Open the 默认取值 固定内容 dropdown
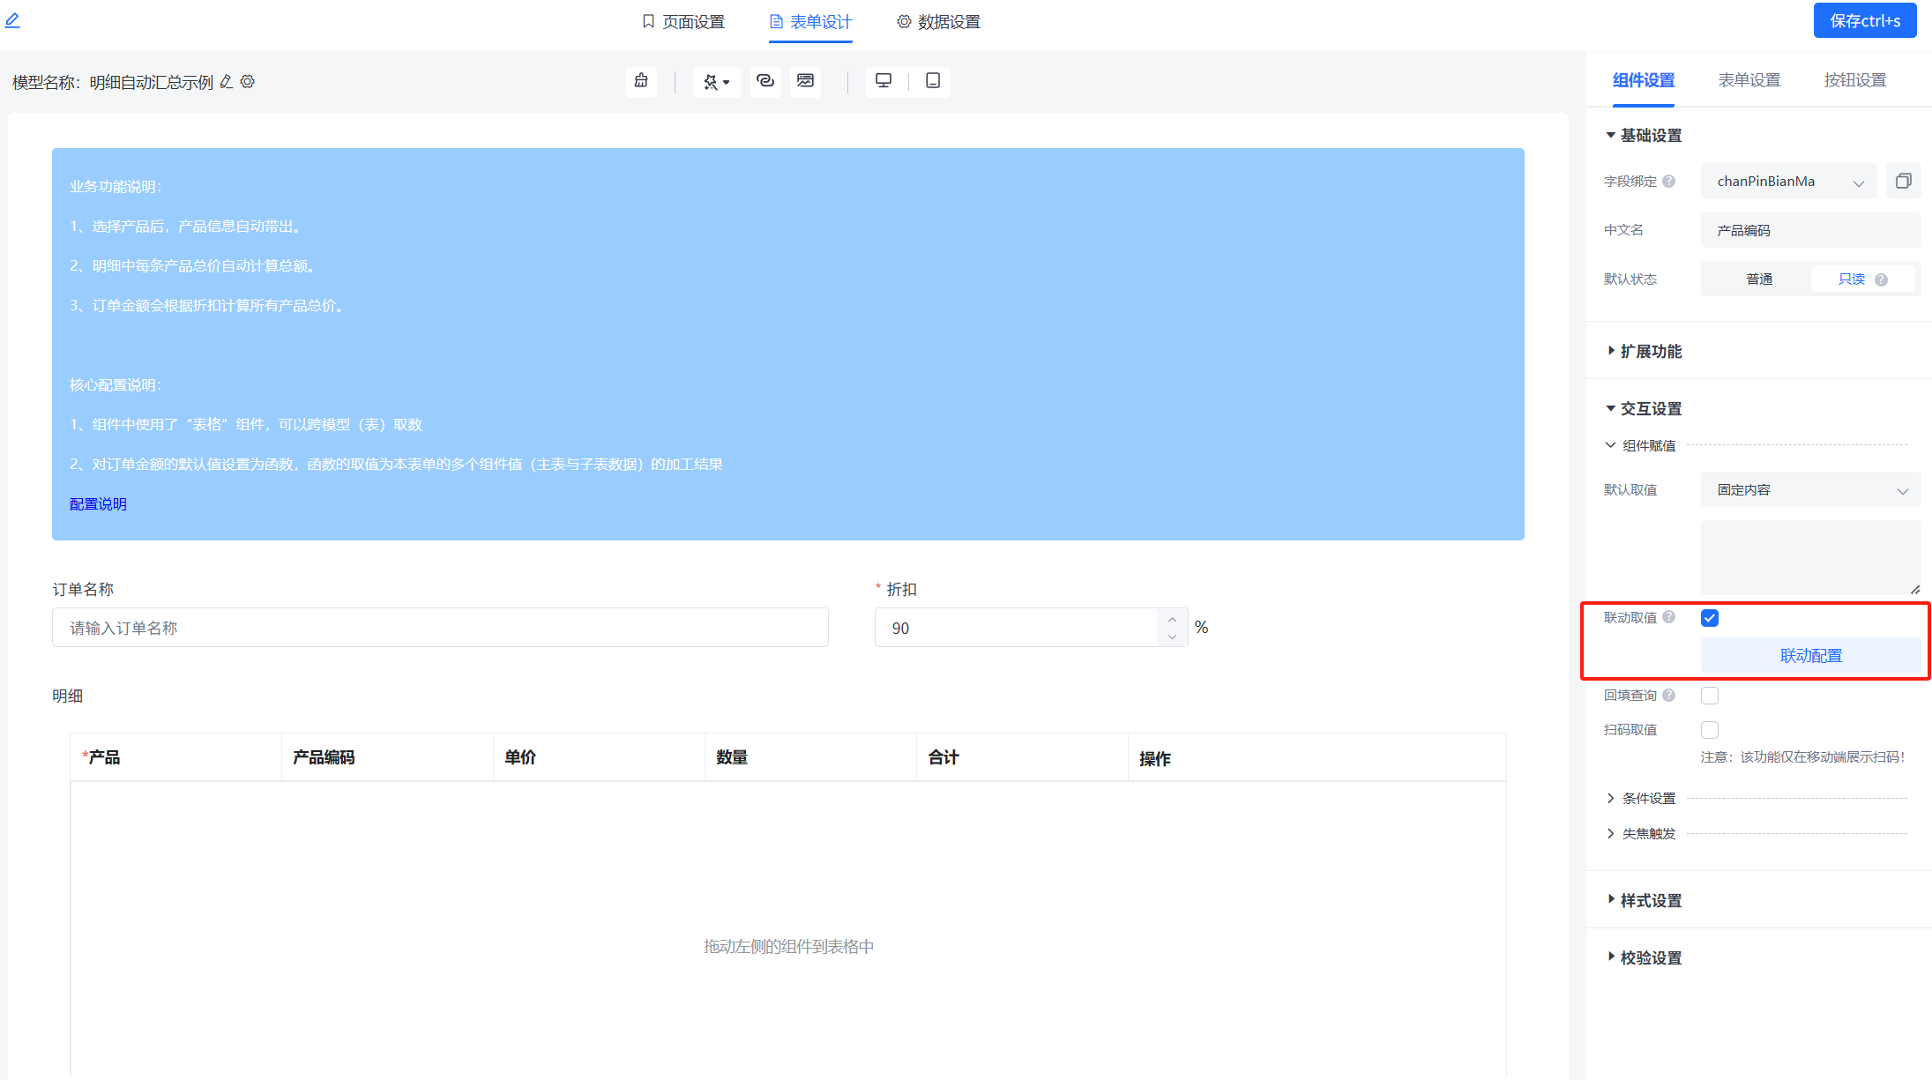This screenshot has height=1080, width=1932. click(1810, 490)
